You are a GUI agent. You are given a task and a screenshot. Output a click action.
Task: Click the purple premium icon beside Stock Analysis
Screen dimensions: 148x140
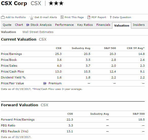[x=28, y=25]
